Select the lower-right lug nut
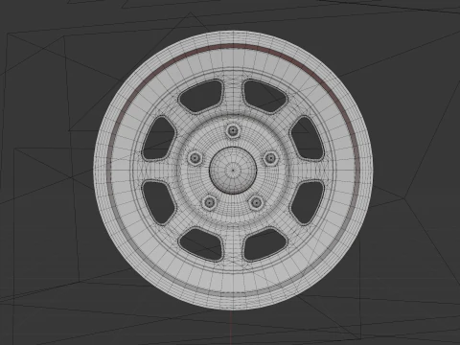The width and height of the screenshot is (460, 345). (x=257, y=202)
